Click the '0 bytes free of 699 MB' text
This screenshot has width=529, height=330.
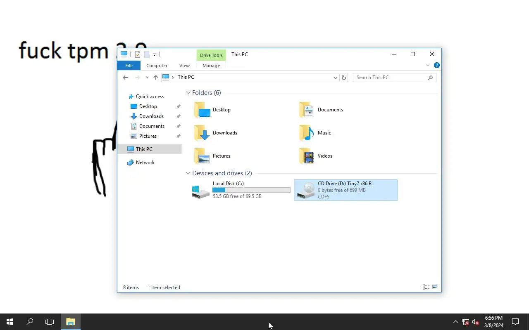(x=341, y=190)
